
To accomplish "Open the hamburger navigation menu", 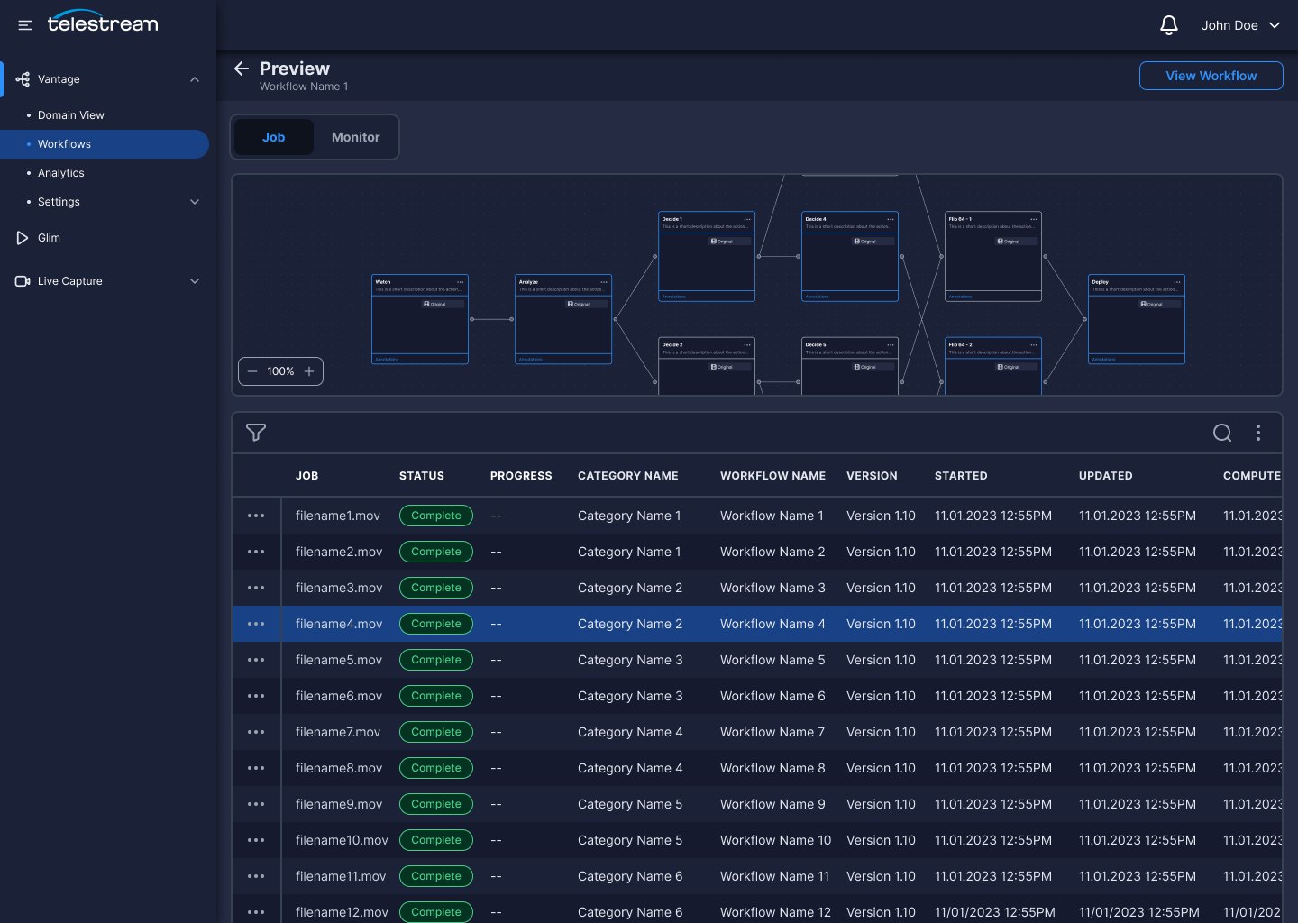I will (x=25, y=25).
